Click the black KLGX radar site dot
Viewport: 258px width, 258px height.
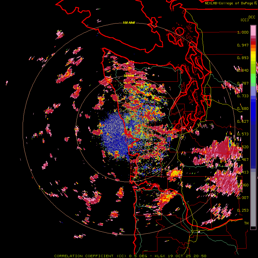point(128,130)
